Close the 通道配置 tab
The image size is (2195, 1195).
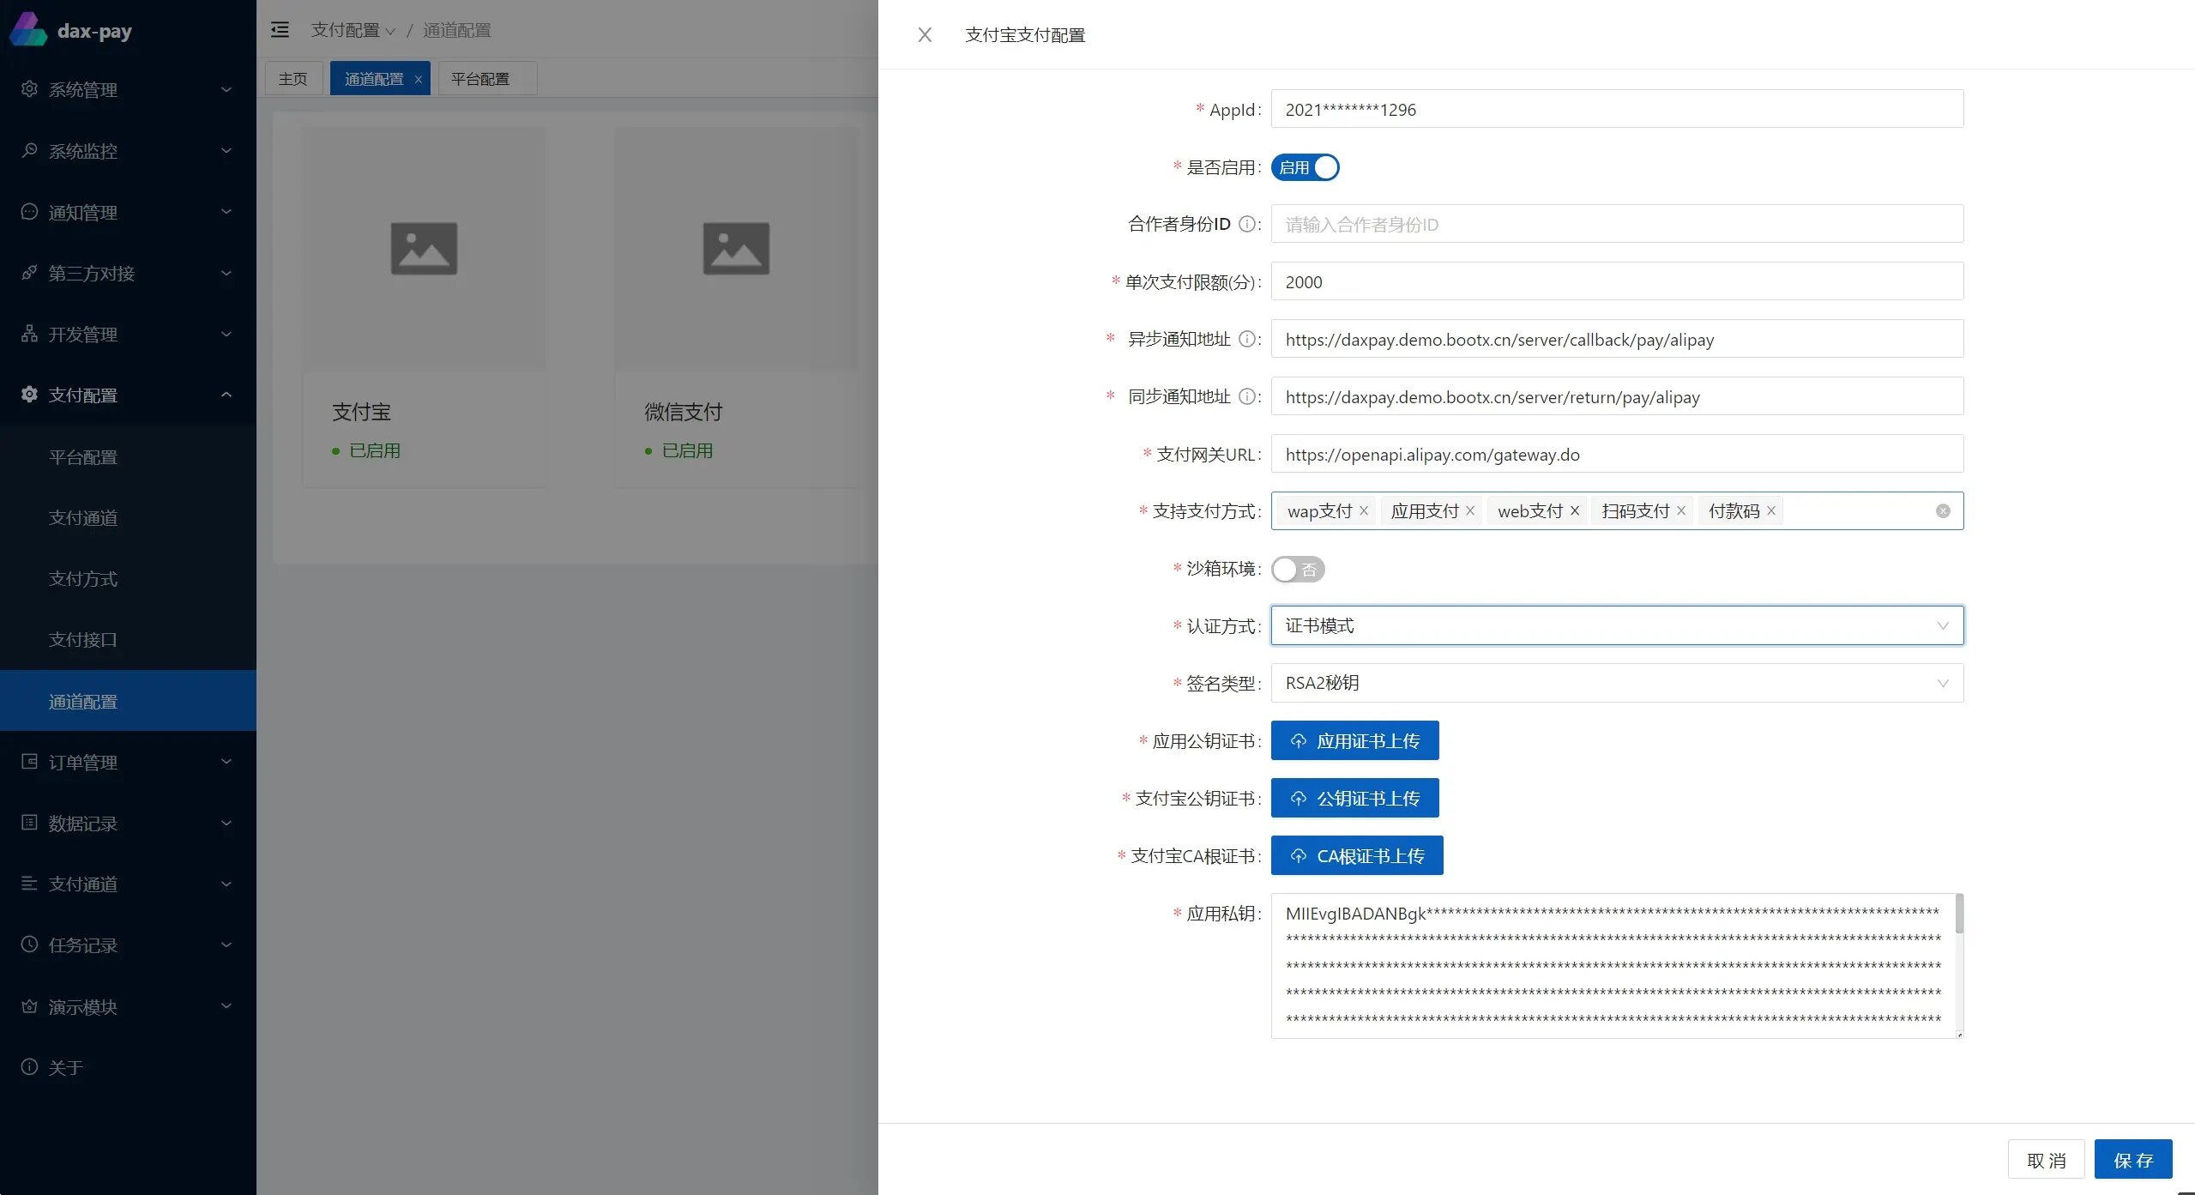click(419, 80)
